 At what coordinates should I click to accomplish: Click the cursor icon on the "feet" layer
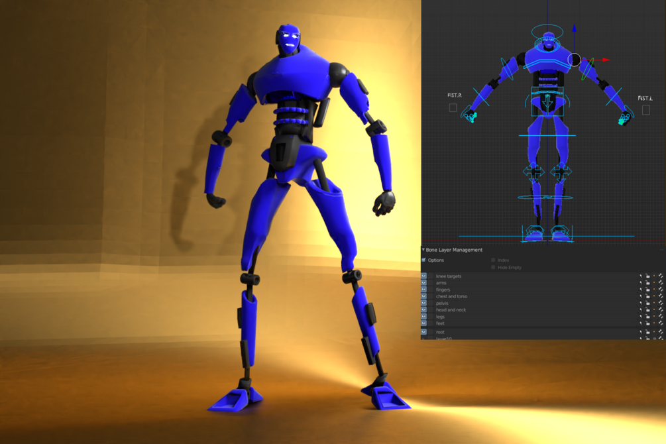point(641,323)
